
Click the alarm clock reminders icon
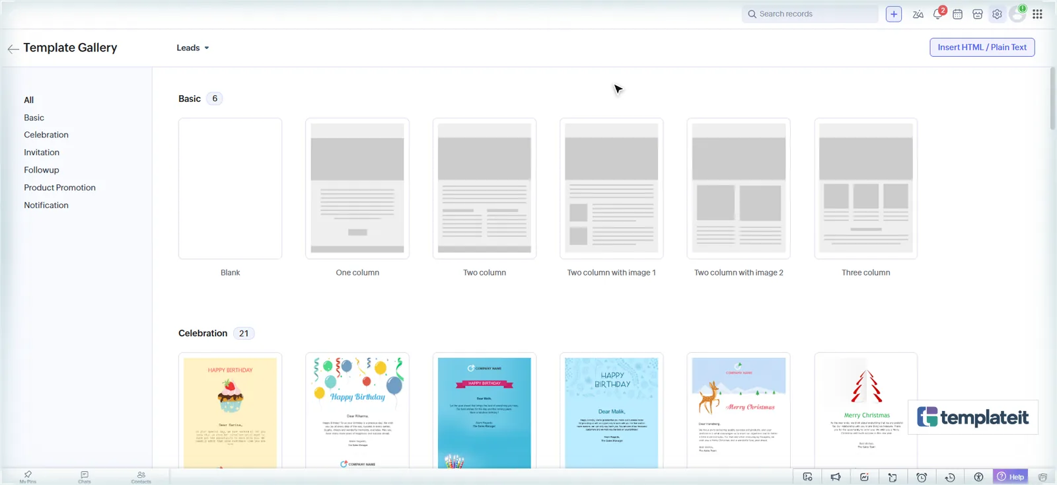tap(922, 477)
